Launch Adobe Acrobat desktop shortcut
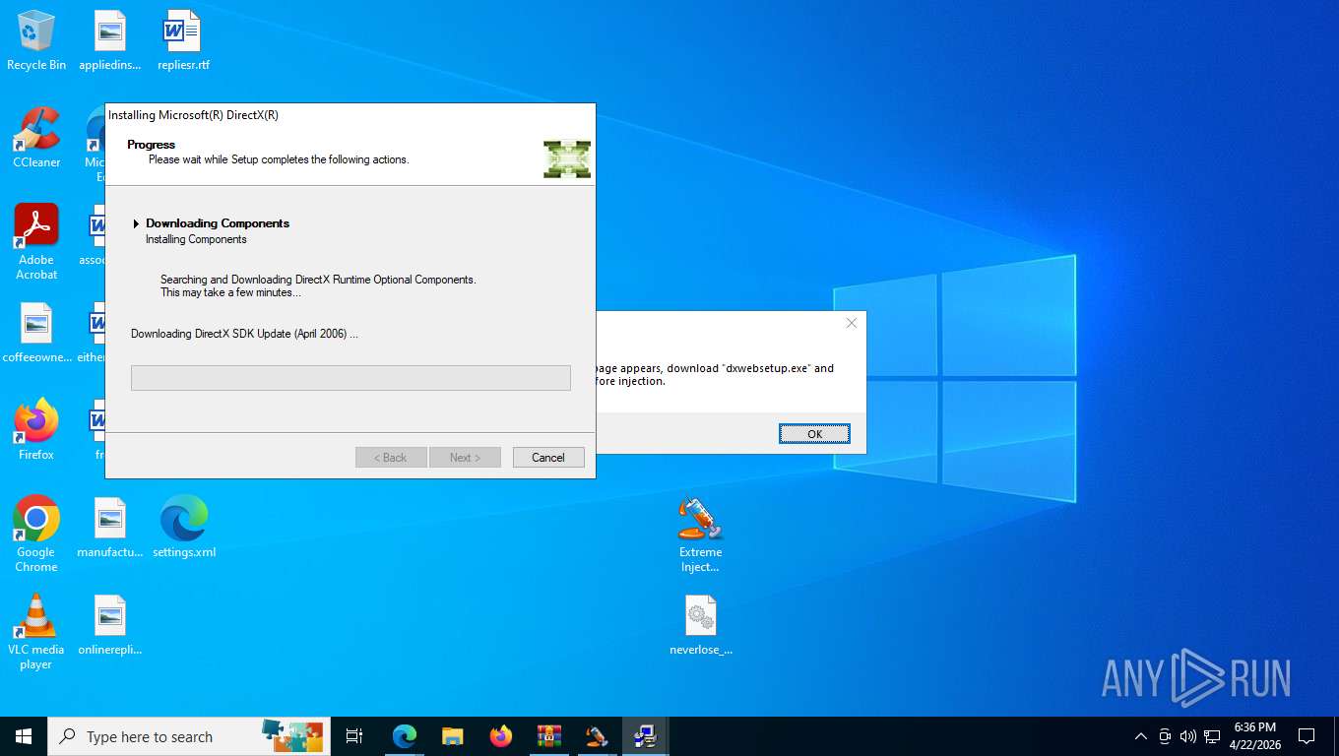This screenshot has height=756, width=1339. click(36, 242)
